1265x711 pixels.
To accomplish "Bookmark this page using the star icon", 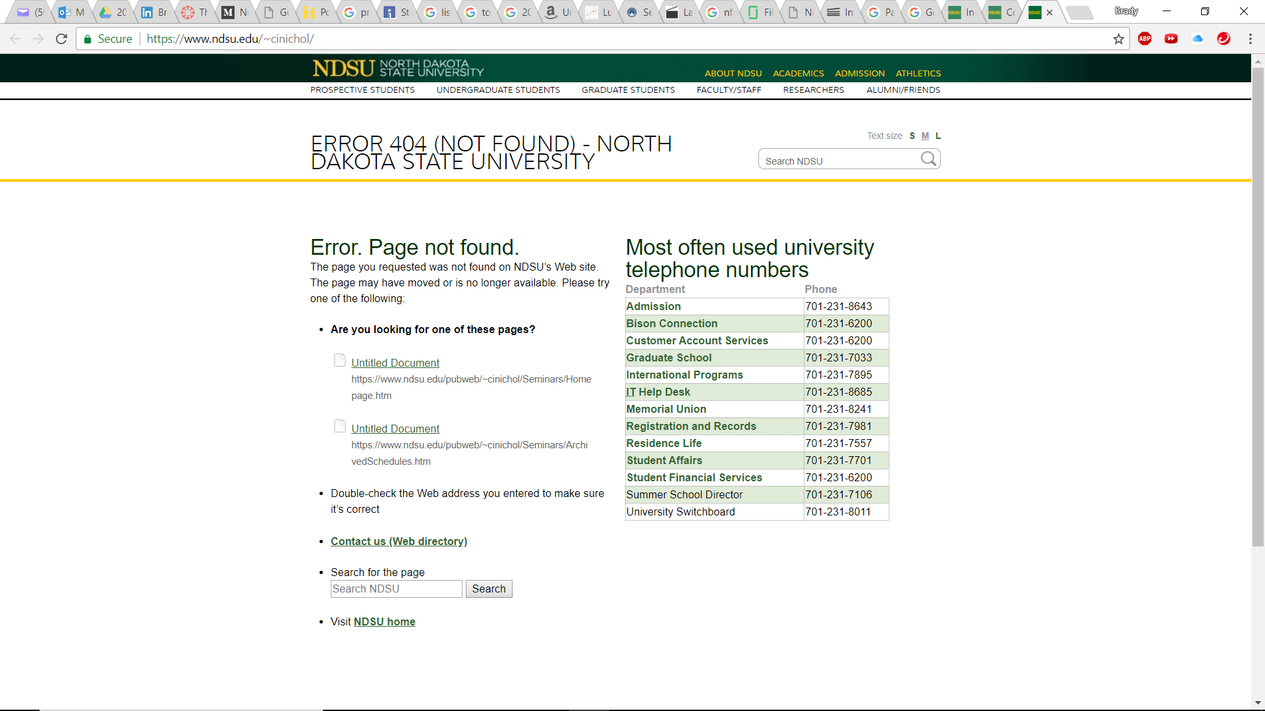I will [1119, 39].
